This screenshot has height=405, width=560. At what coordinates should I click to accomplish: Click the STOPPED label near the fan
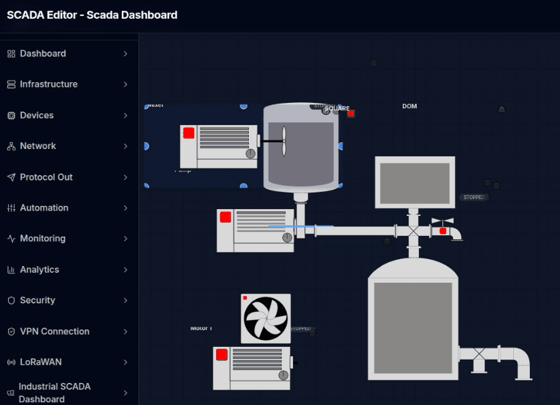301,328
